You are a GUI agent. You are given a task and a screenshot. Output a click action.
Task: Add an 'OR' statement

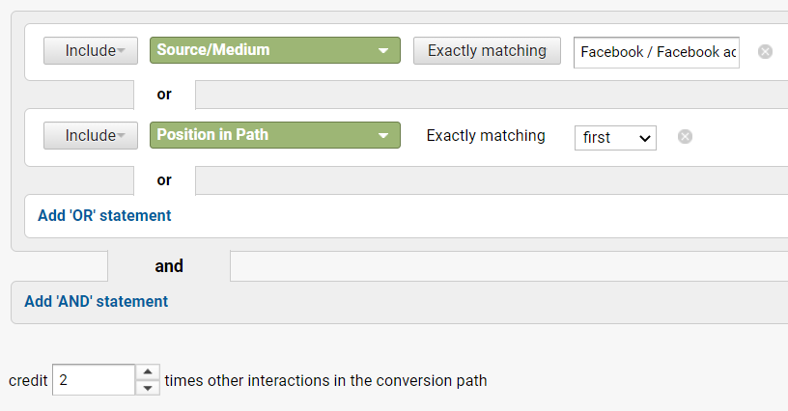pos(104,216)
